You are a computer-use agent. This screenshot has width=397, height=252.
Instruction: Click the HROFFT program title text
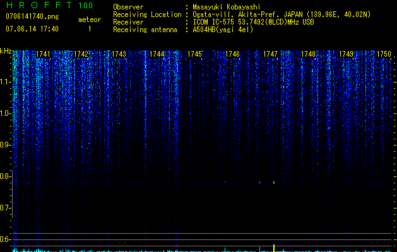coord(40,5)
